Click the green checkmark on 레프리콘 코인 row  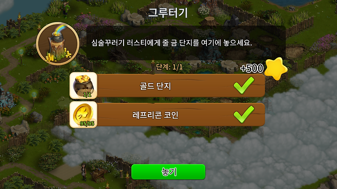[x=244, y=114]
